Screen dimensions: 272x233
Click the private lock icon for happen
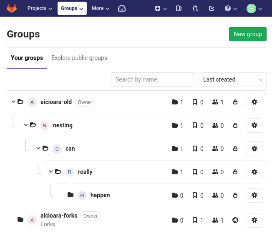(235, 195)
